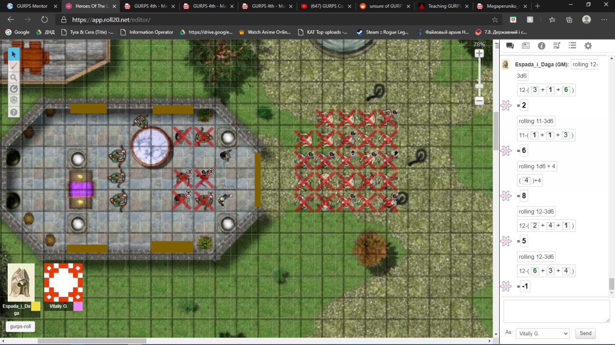Bookmark page with the star icon
The image size is (615, 345).
point(495,20)
